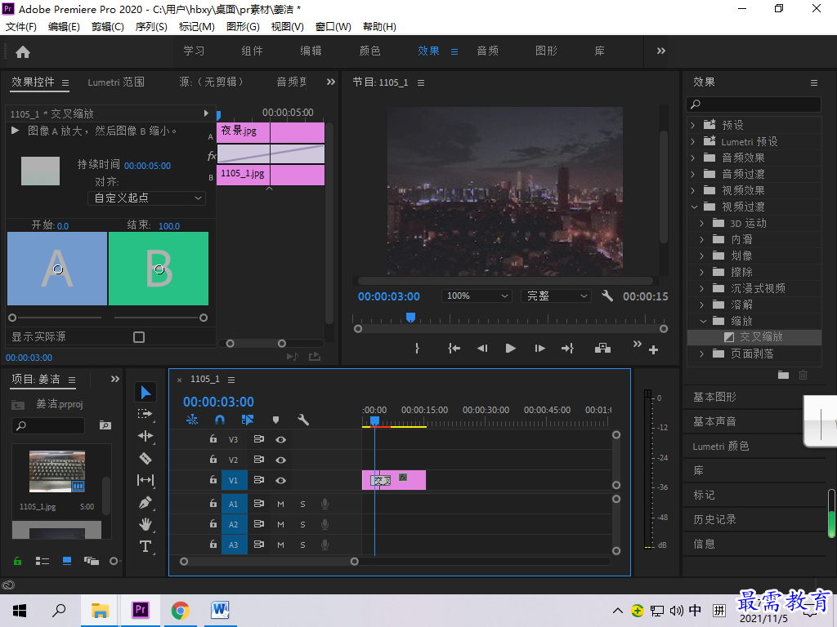
Task: Click the duration value 00:00:05:00
Action: 147,166
